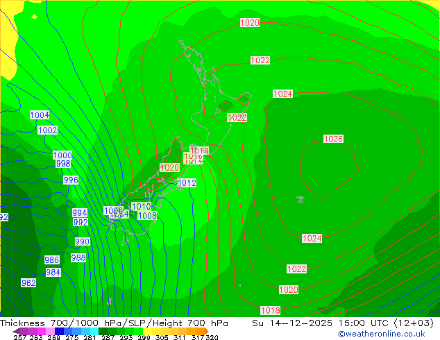Click the dark navy blue legend swatch
Viewport: 440px width, 340px height.
pos(59,331)
